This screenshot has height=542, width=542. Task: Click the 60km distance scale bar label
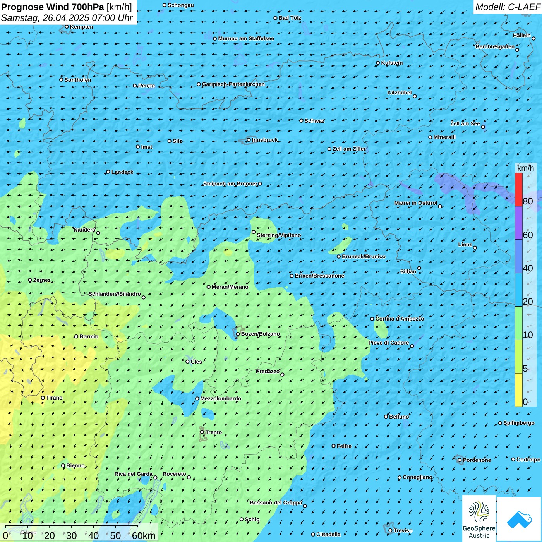144,536
